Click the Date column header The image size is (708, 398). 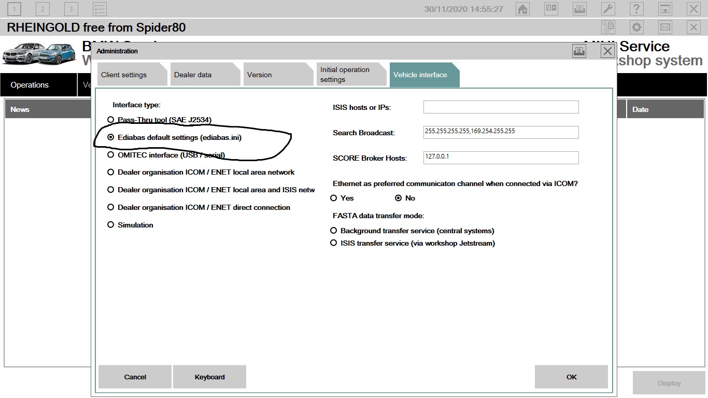(665, 109)
